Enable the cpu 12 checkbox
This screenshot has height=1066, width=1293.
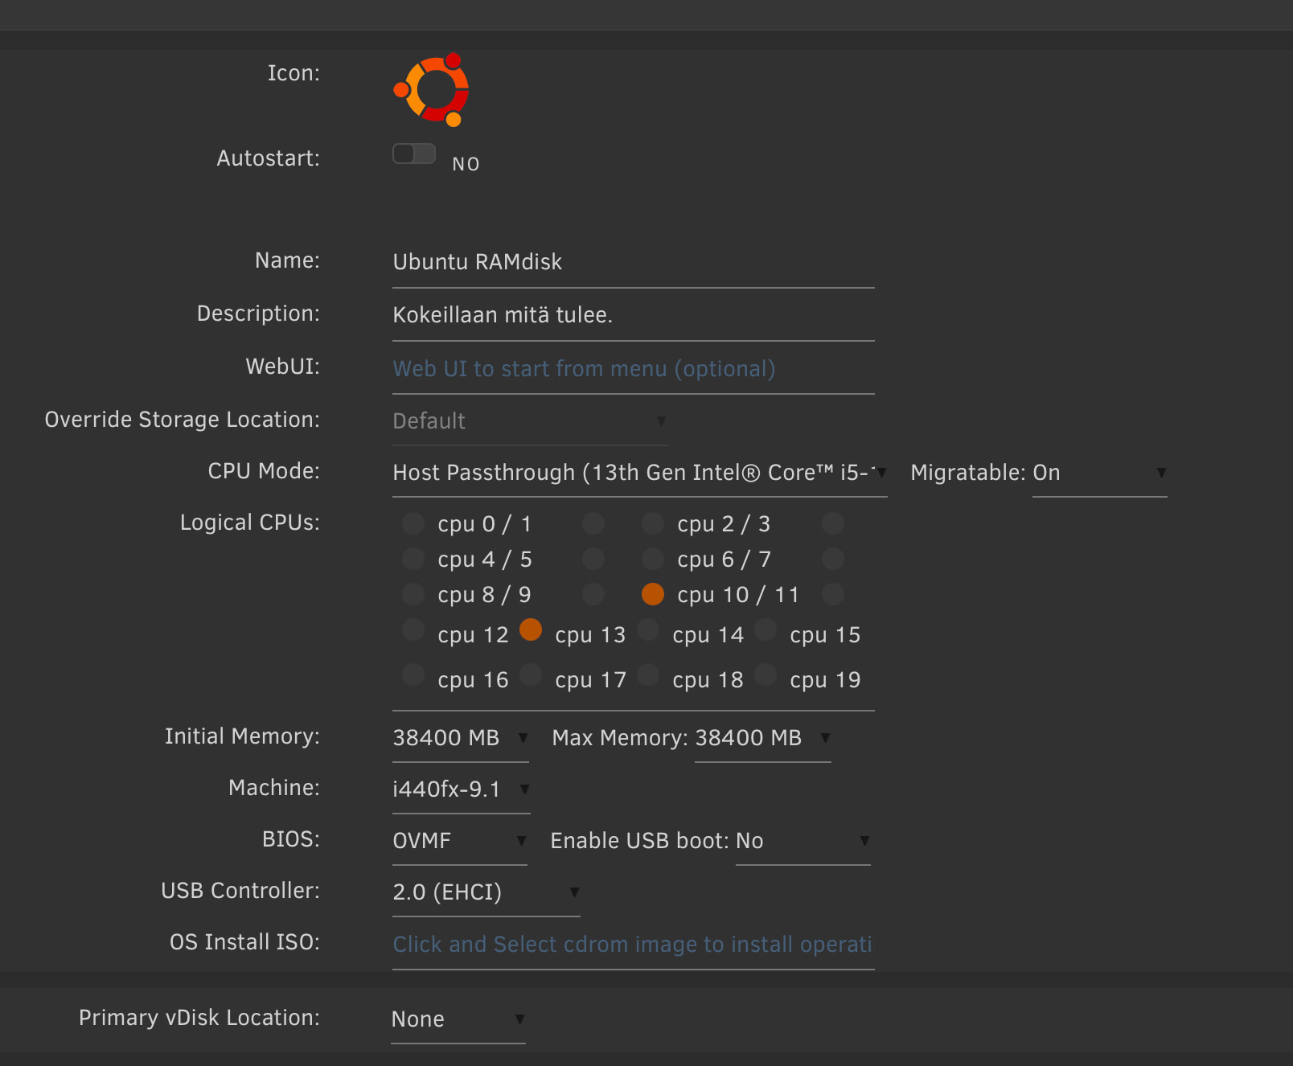coord(413,629)
